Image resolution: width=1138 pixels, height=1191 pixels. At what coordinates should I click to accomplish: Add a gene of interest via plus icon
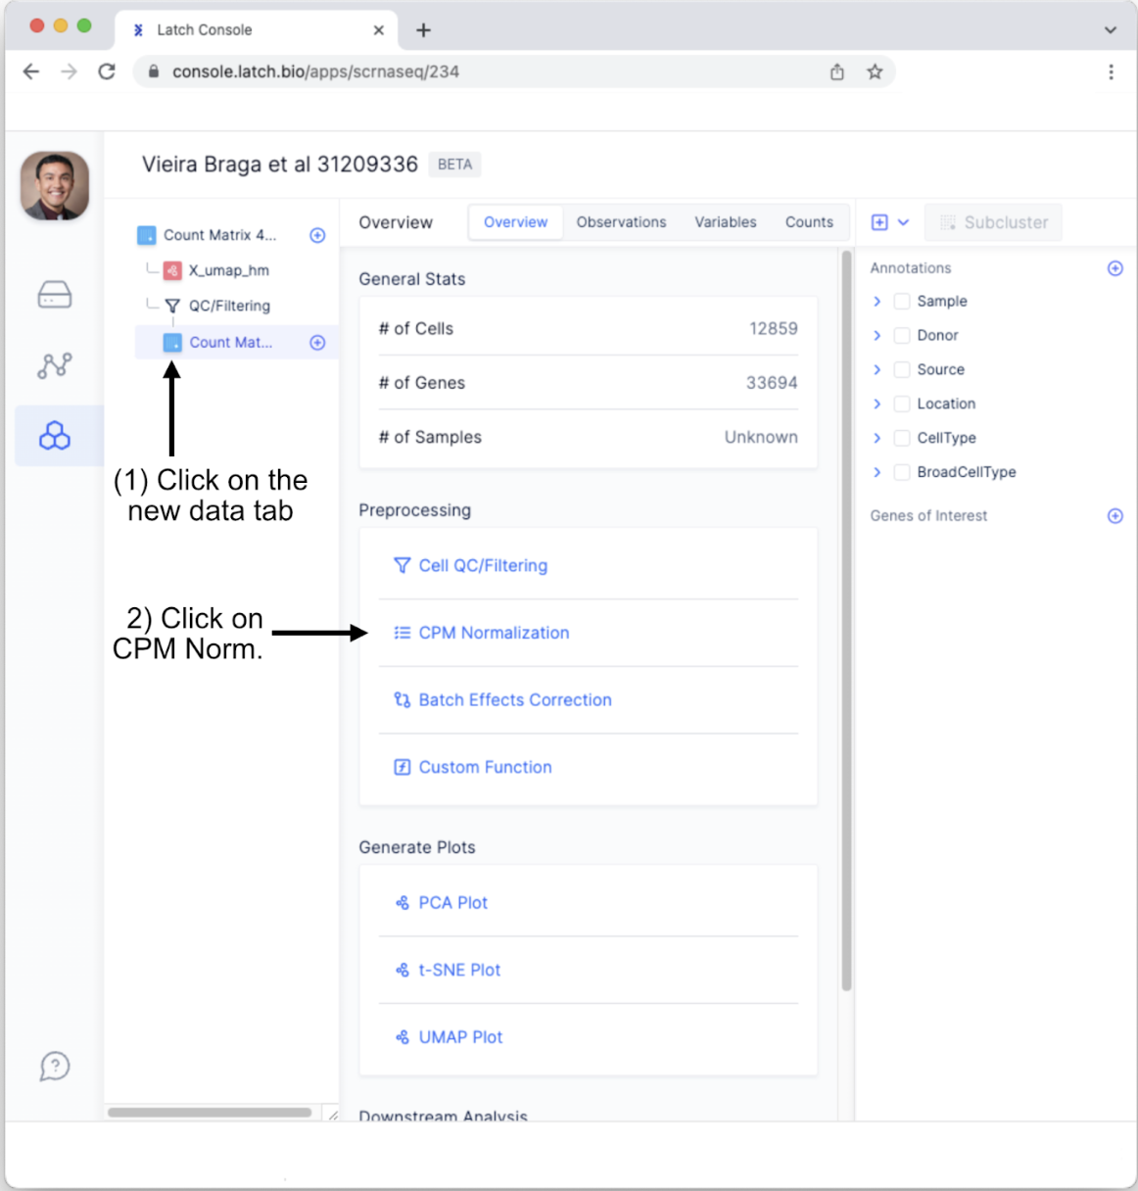pyautogui.click(x=1114, y=516)
